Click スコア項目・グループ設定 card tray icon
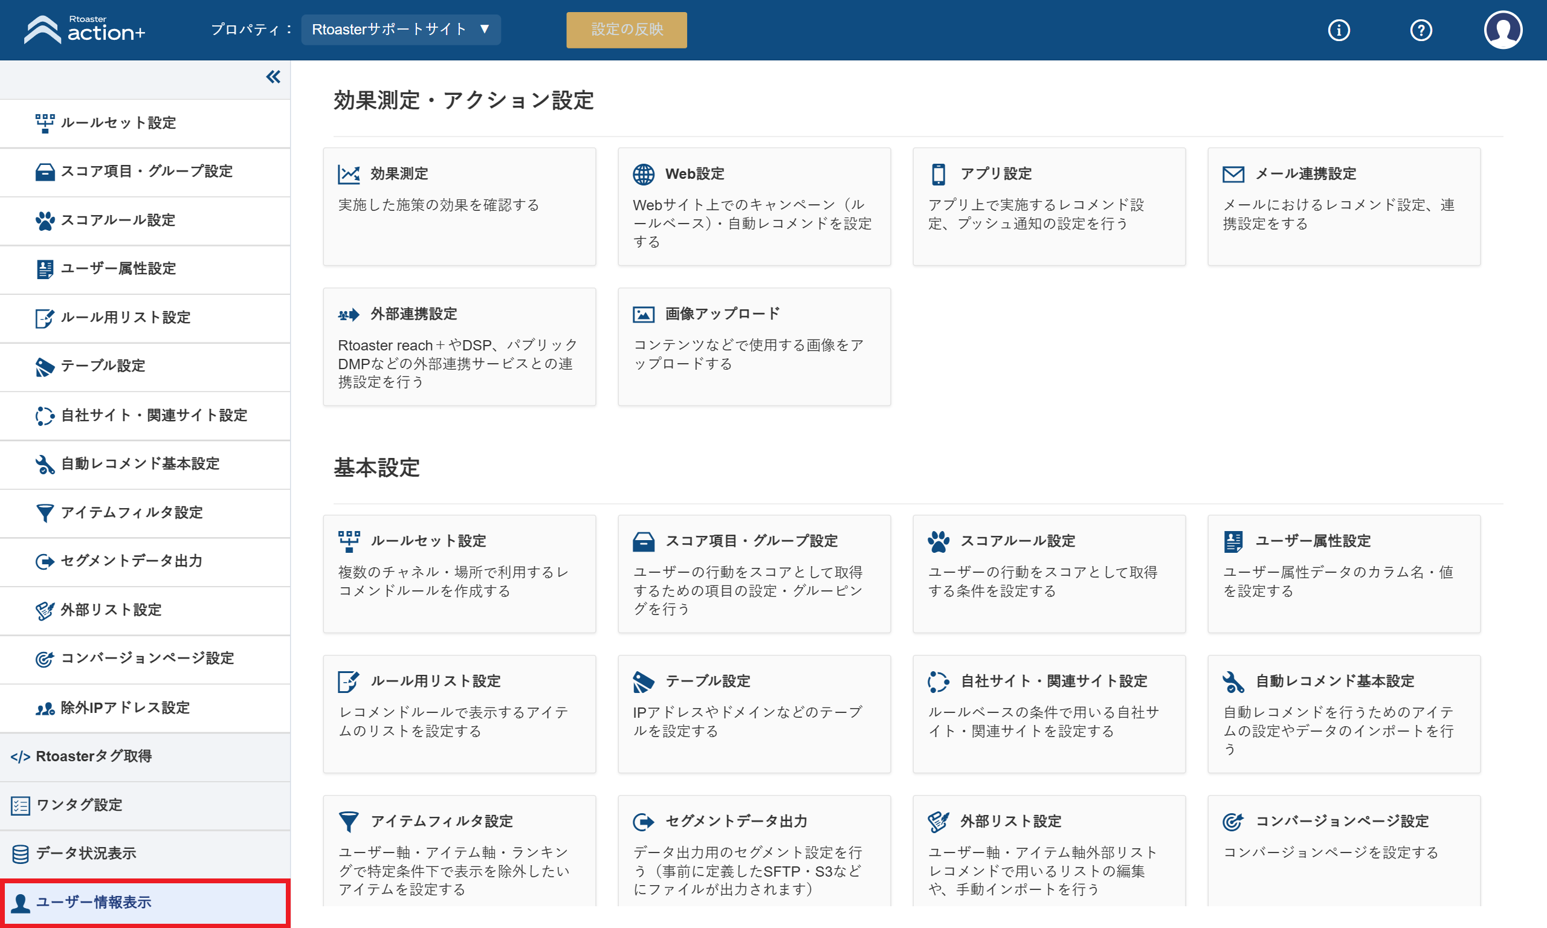 644,541
